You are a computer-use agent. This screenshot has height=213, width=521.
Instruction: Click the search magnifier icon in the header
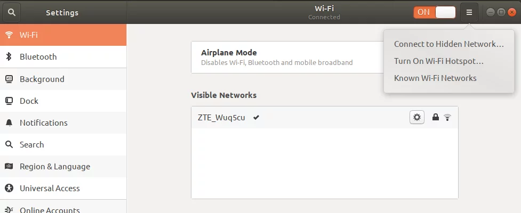pyautogui.click(x=12, y=12)
